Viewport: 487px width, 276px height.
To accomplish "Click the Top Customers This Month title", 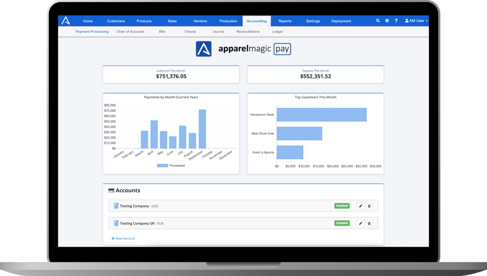I will (x=315, y=97).
